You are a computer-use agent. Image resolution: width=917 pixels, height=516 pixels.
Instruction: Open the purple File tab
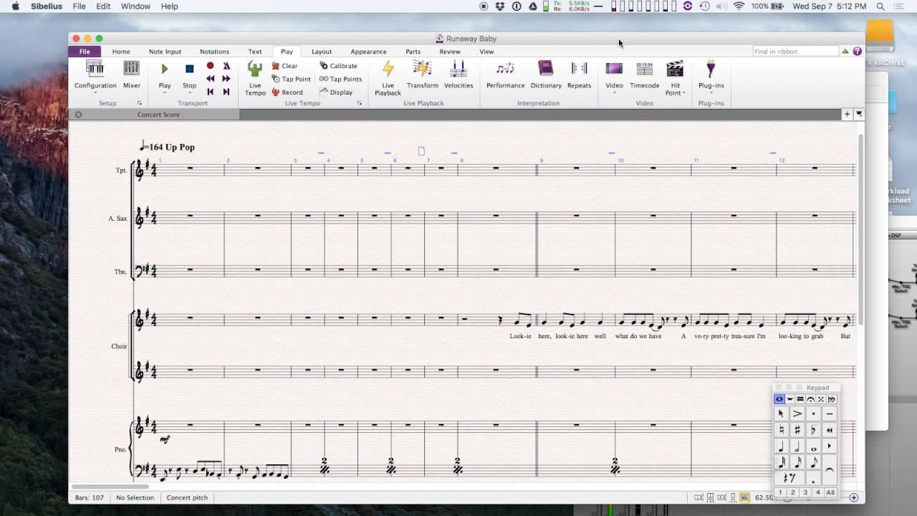85,52
